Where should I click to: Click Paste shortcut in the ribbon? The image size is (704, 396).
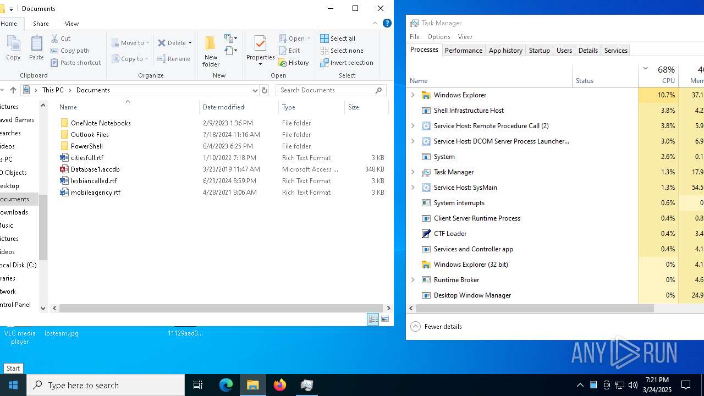point(75,63)
